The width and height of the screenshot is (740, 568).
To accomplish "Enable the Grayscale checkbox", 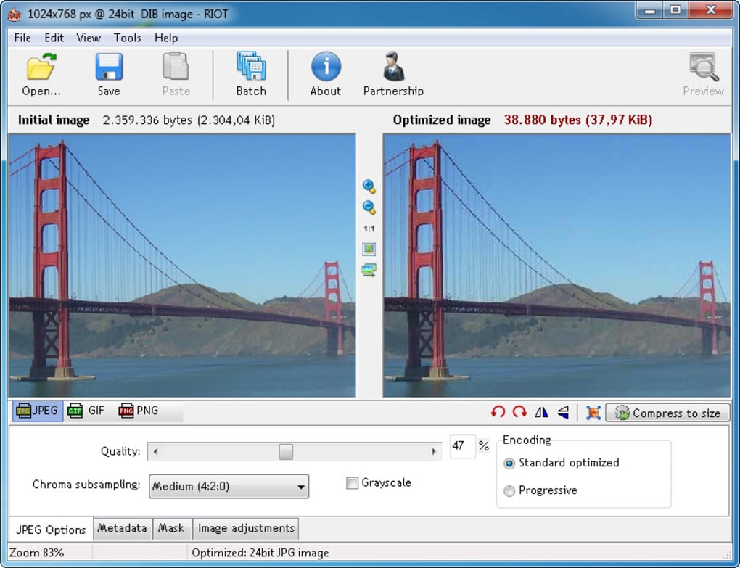I will (353, 483).
